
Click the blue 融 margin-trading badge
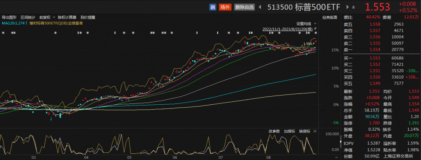[x=213, y=7]
